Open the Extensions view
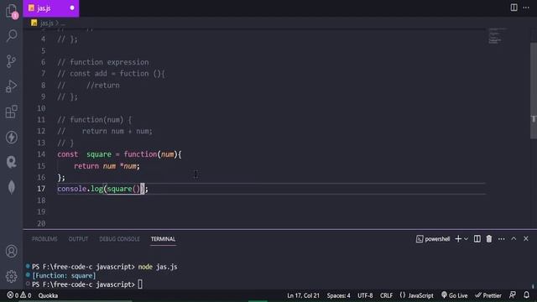 pyautogui.click(x=11, y=112)
